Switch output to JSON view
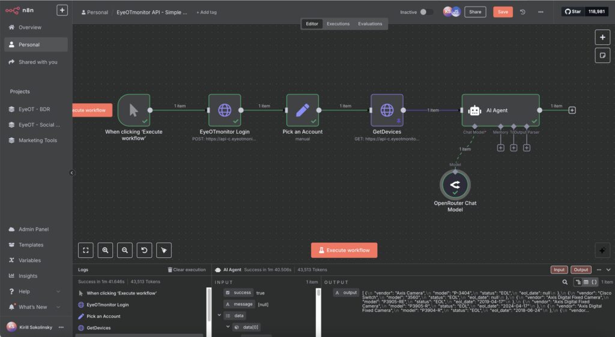The image size is (615, 337). tap(595, 282)
